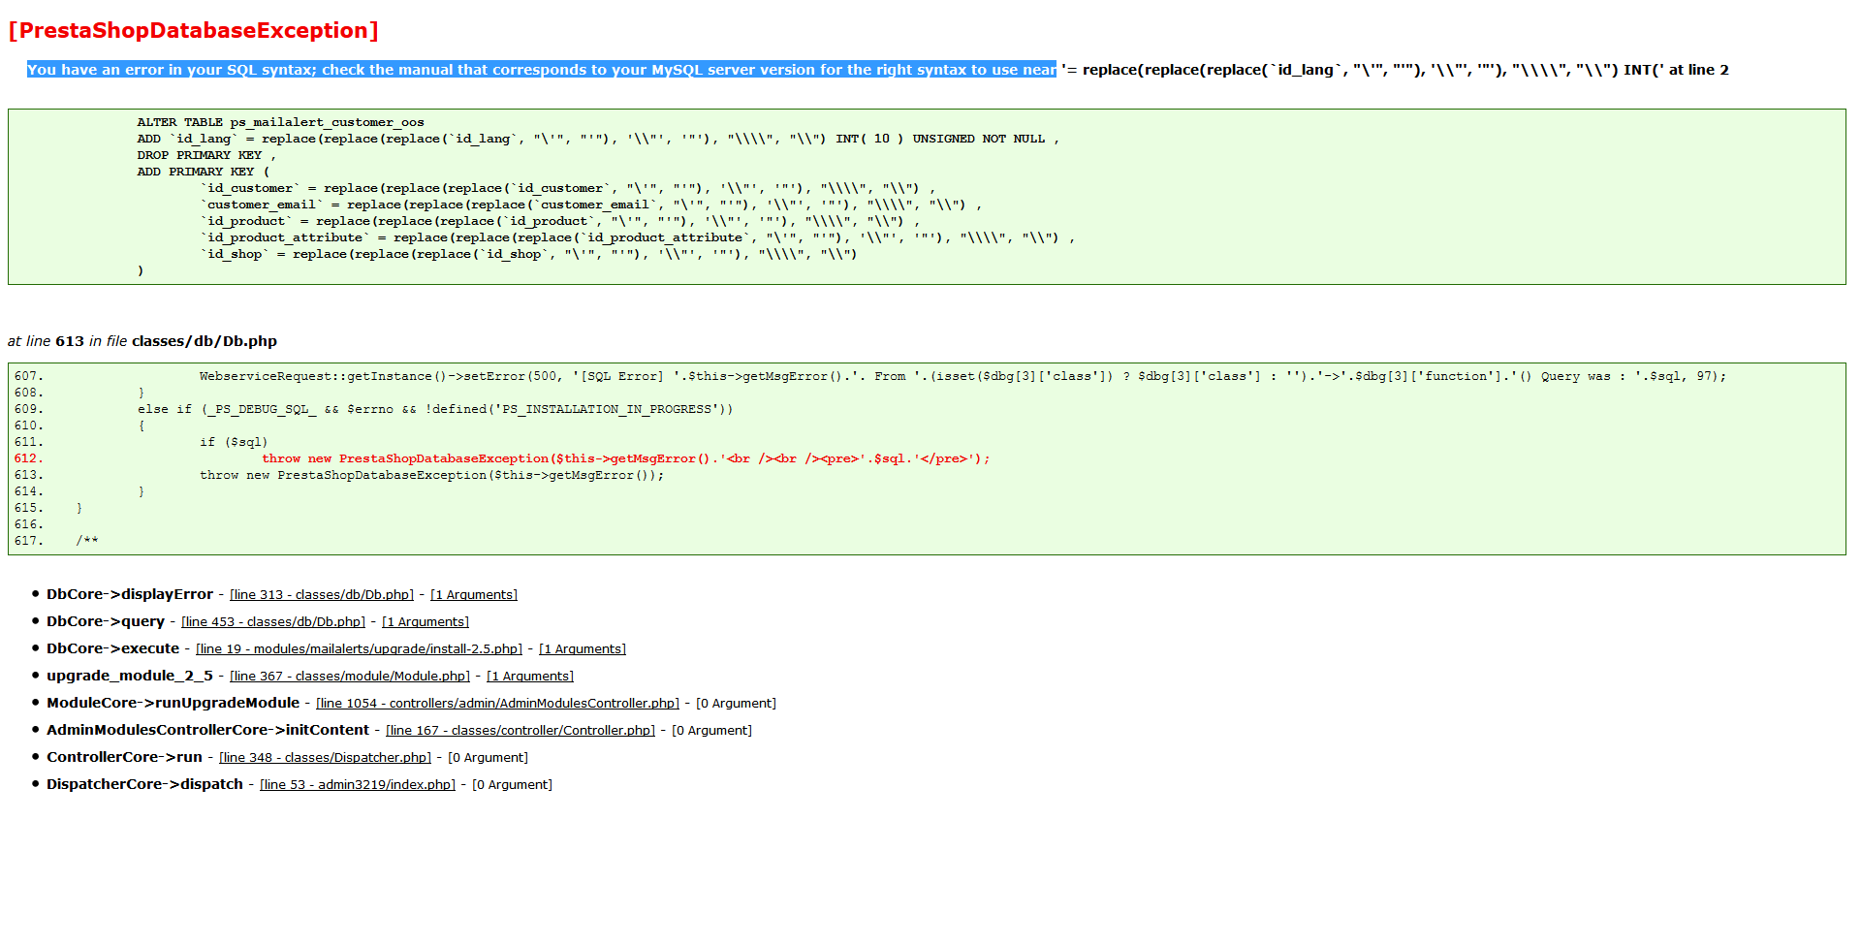Screen dimensions: 1861x946
Task: Open the 'line 348 - classes/Dispatcher.php' link
Action: click(x=326, y=758)
